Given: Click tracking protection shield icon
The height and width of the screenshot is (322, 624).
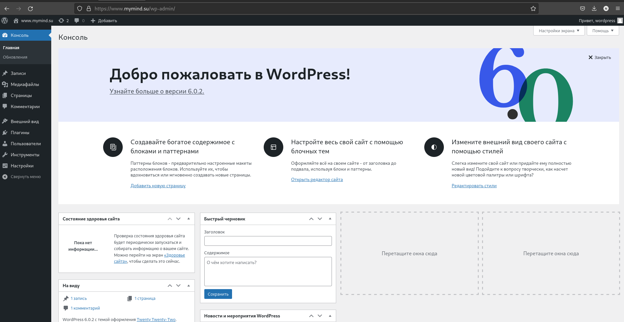Looking at the screenshot, I should click(80, 8).
